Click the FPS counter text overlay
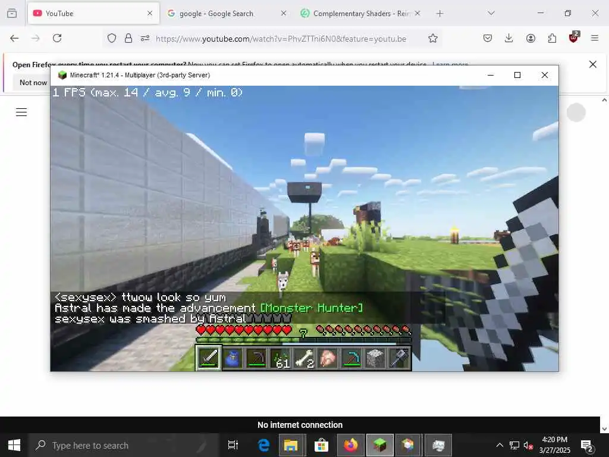The width and height of the screenshot is (609, 457). [147, 92]
